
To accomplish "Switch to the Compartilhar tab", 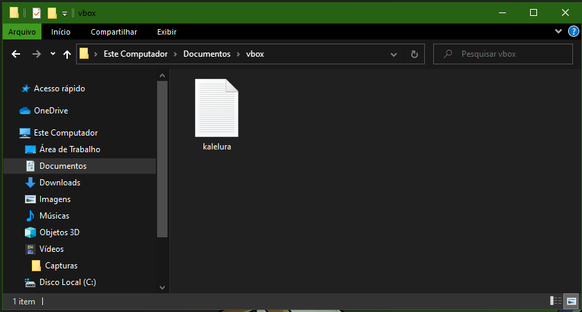I will 113,32.
